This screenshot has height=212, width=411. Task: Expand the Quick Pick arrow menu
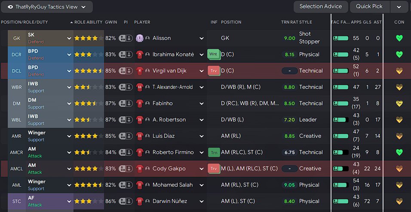[x=399, y=7]
